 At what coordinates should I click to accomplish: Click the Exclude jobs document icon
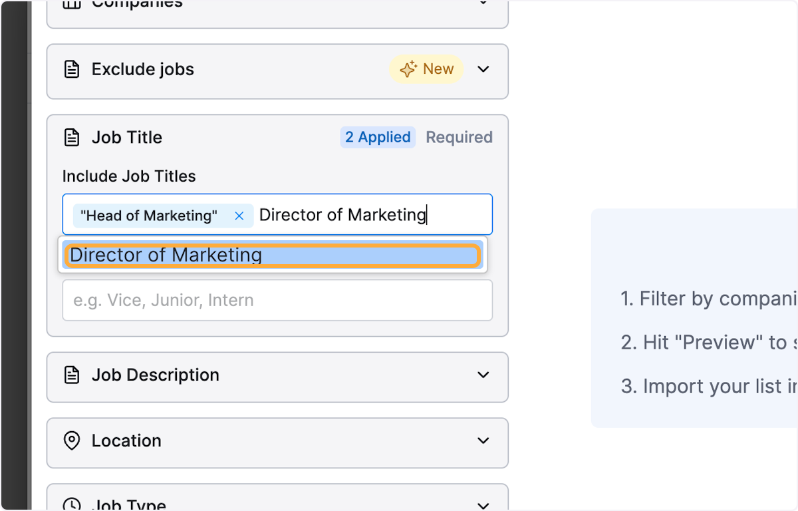click(x=71, y=69)
